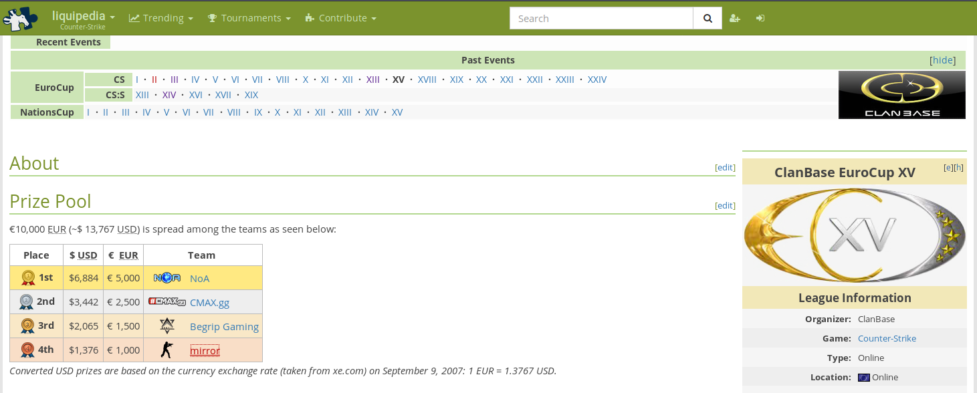Screen dimensions: 977x393
Task: Click the CMAX.gg team logo icon
Action: coord(167,302)
